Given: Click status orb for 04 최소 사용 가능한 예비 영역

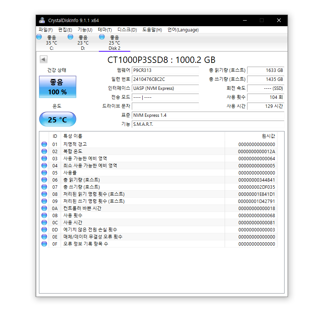Looking at the screenshot, I should click(x=44, y=165).
